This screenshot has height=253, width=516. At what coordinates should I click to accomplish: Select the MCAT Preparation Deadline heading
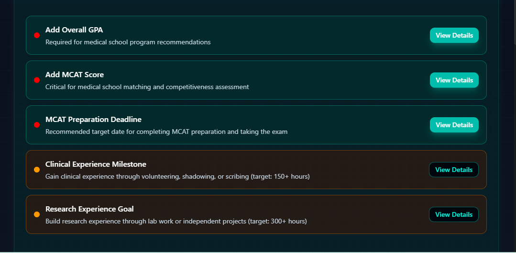[93, 120]
